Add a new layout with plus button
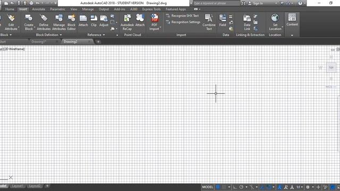 (47, 186)
